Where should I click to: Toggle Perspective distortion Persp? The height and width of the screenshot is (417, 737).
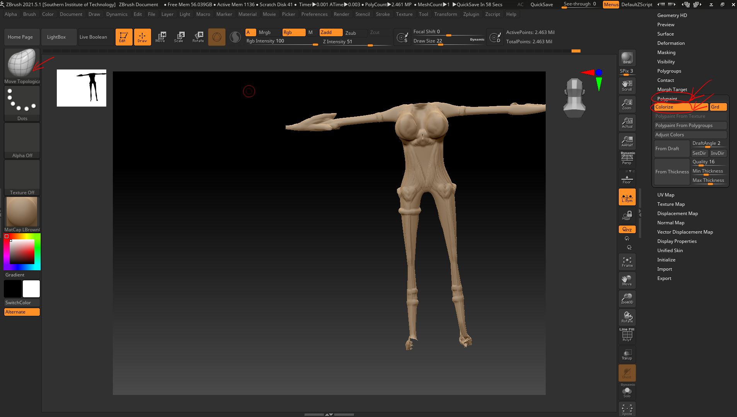tap(626, 159)
